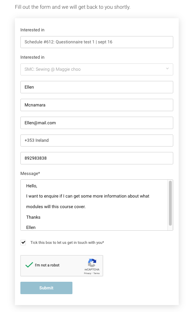Viewport: 194px width, 312px height.
Task: Click the phone number field 892983838
Action: pos(97,158)
